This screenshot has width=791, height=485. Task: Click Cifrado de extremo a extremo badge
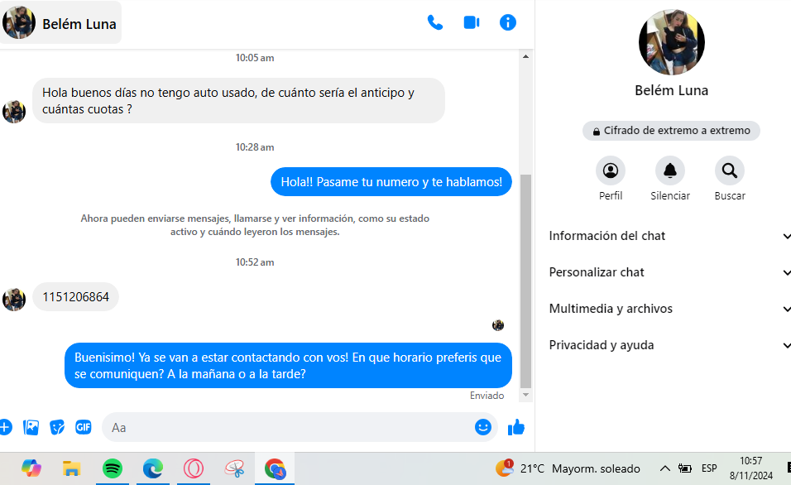pos(671,131)
